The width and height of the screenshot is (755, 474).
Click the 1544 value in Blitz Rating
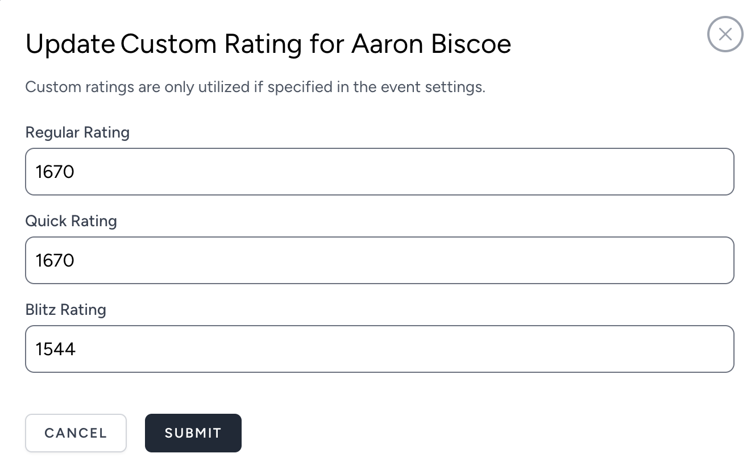pos(56,349)
